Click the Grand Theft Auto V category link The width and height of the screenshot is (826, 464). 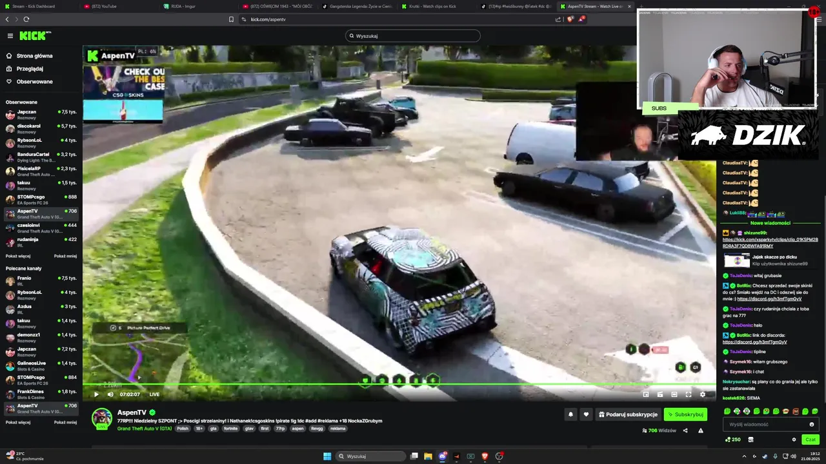point(145,429)
